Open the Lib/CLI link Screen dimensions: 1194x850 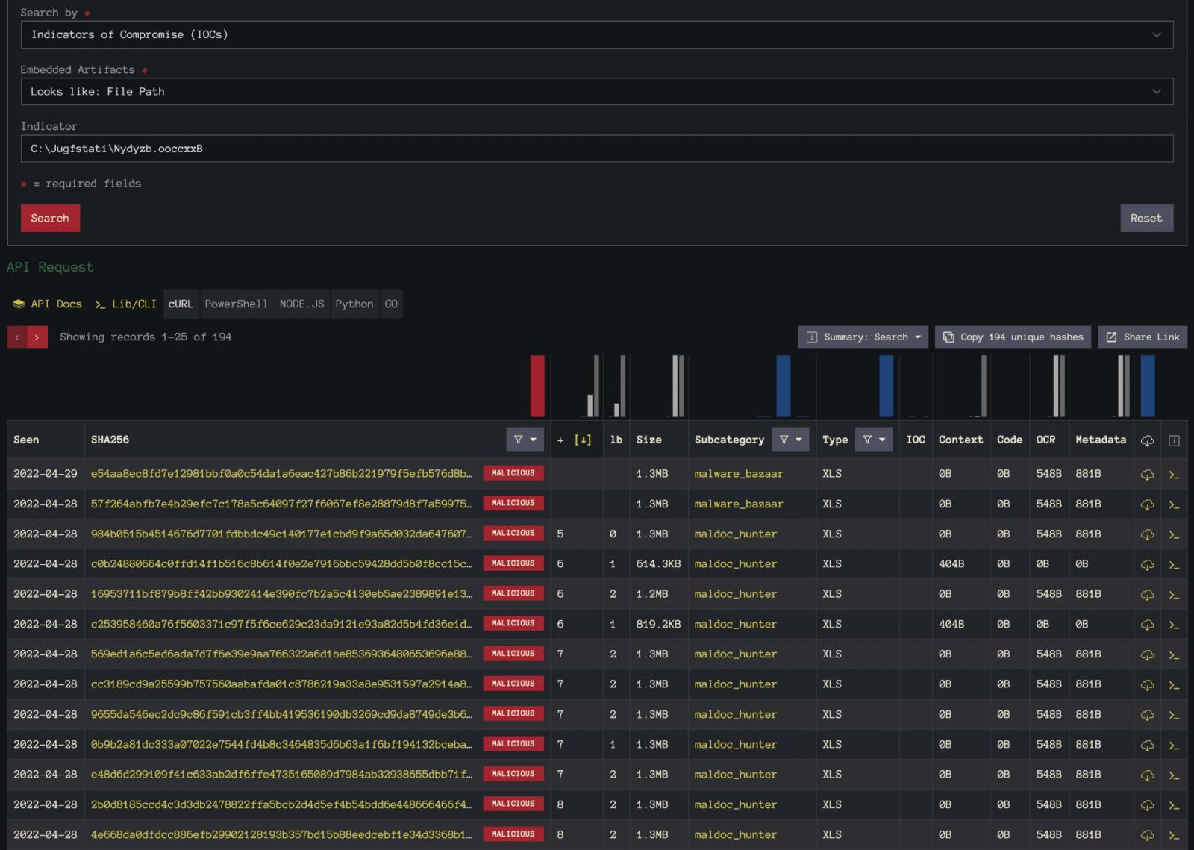[x=125, y=304]
